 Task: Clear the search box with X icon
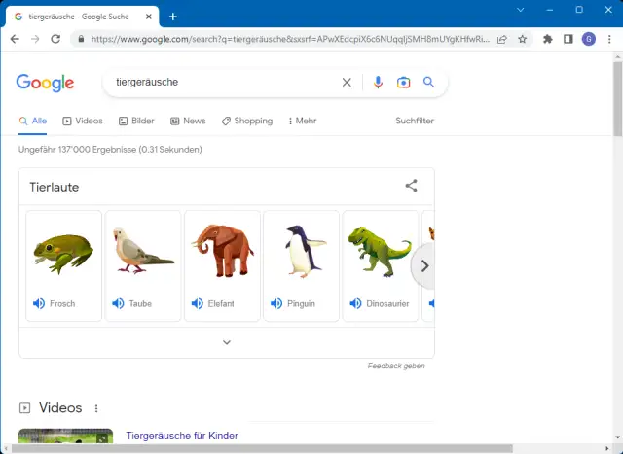click(347, 83)
